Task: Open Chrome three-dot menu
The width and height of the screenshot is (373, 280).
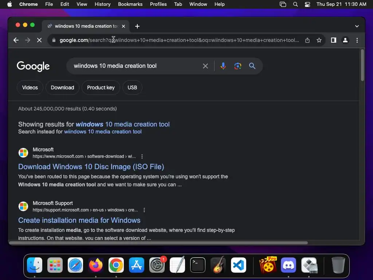Action: (357, 40)
